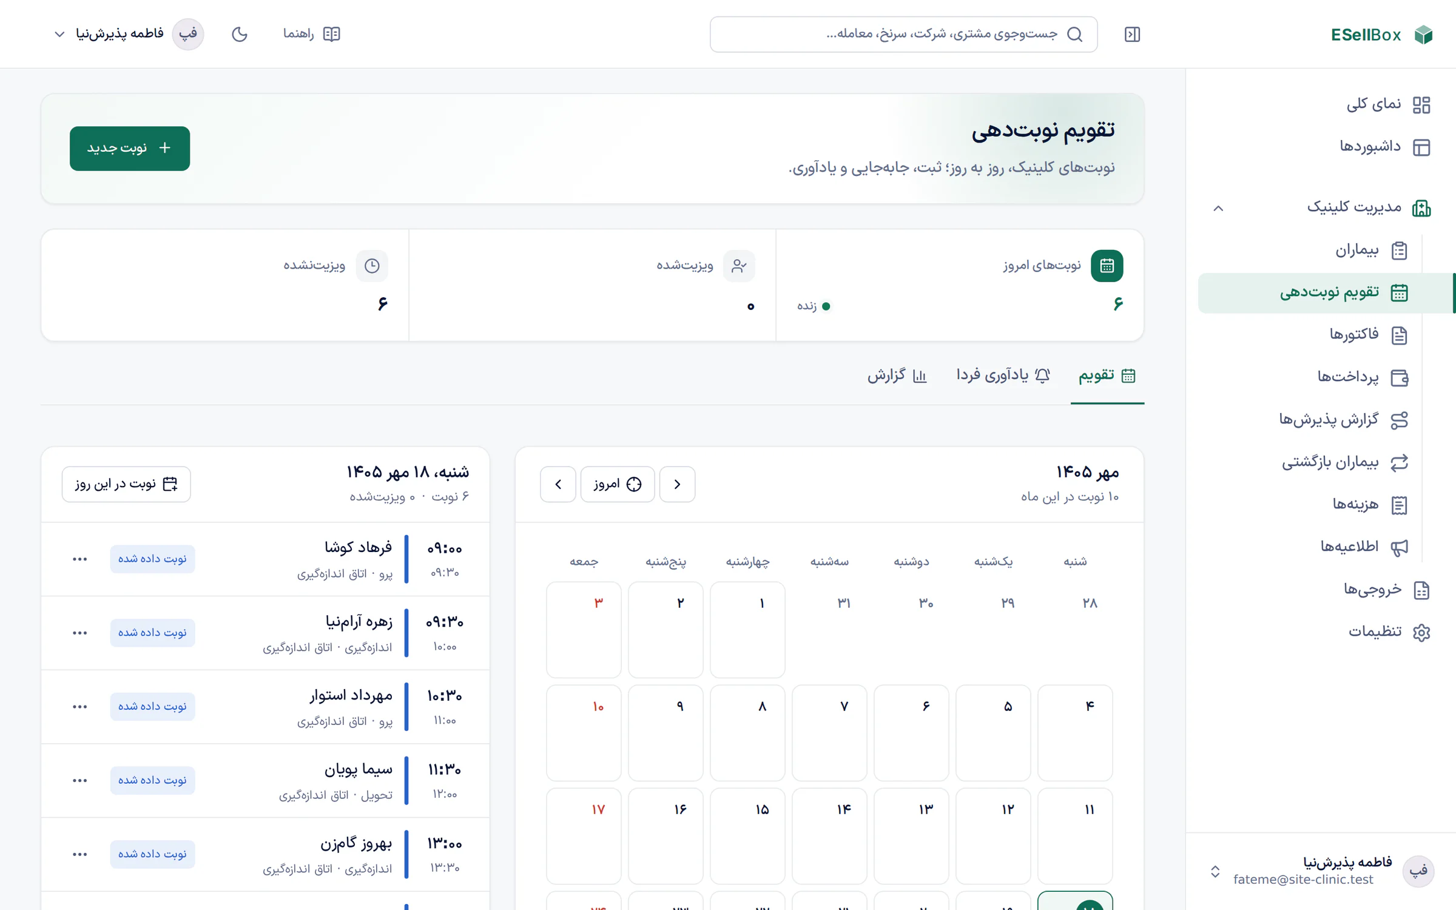Jump to today with امروز button
The height and width of the screenshot is (910, 1456).
[x=618, y=484]
